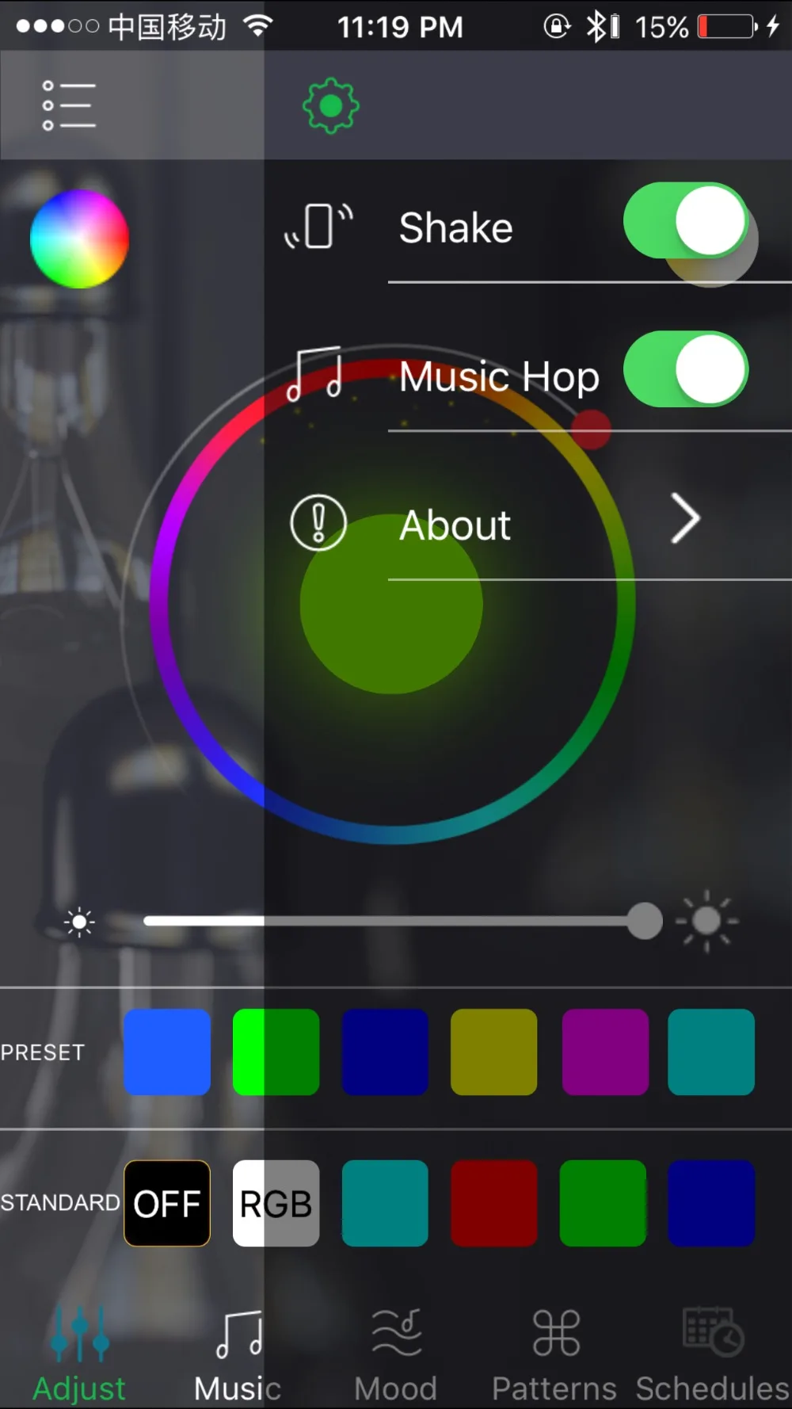Choose the purple preset swatch
Image resolution: width=792 pixels, height=1409 pixels.
tap(605, 1052)
